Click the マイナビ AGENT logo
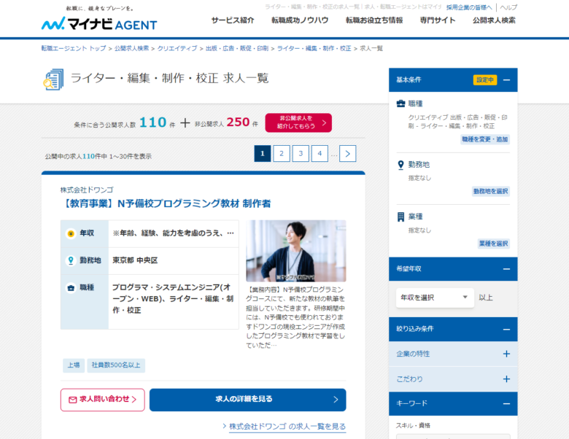The image size is (569, 439). (x=99, y=23)
